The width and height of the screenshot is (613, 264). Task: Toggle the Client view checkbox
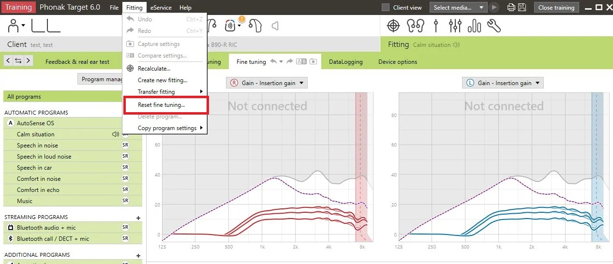(386, 7)
